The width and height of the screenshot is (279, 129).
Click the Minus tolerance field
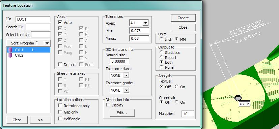click(x=139, y=38)
